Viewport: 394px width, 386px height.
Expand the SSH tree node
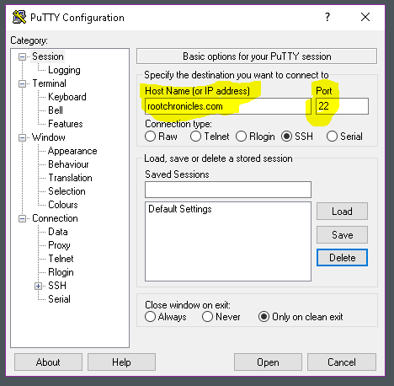coord(38,286)
